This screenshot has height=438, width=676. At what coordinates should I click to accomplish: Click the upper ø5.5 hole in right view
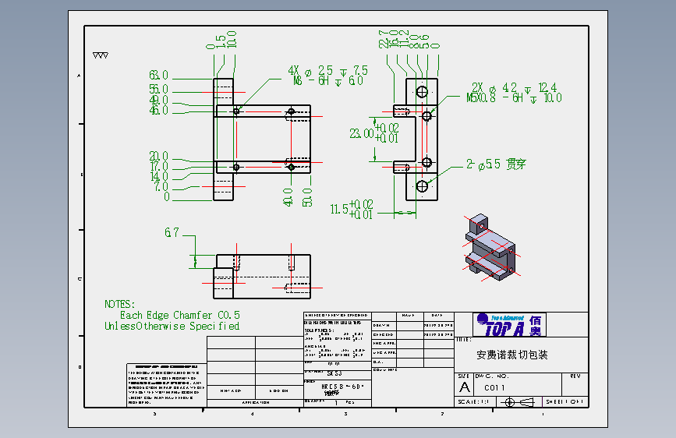coord(422,92)
